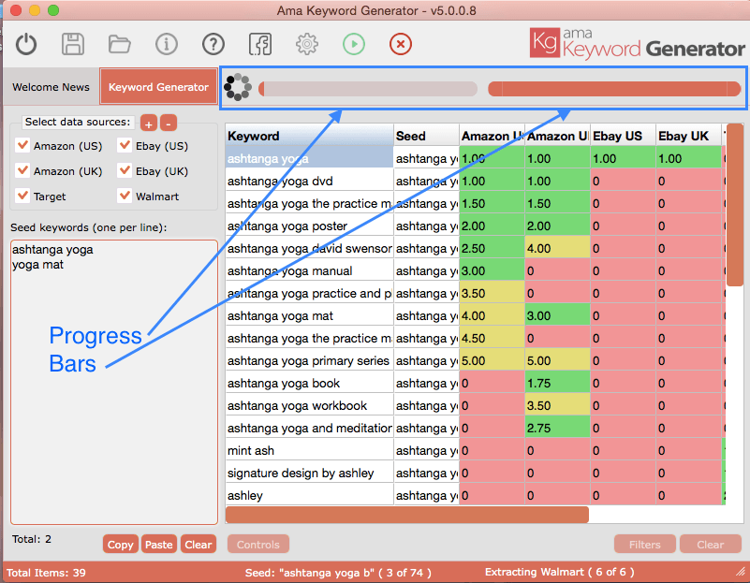Click the 'yoga mat' seed keyword line
Viewport: 750px width, 583px height.
37,264
